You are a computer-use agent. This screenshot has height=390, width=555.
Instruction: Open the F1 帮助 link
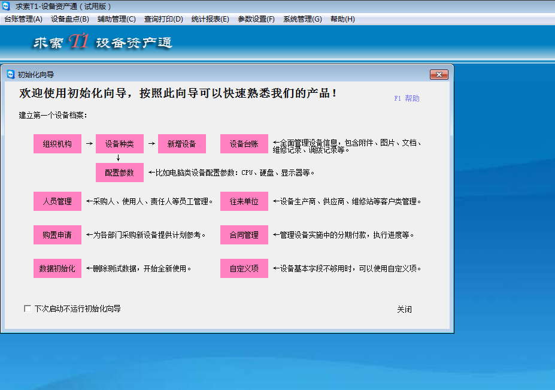click(x=407, y=98)
